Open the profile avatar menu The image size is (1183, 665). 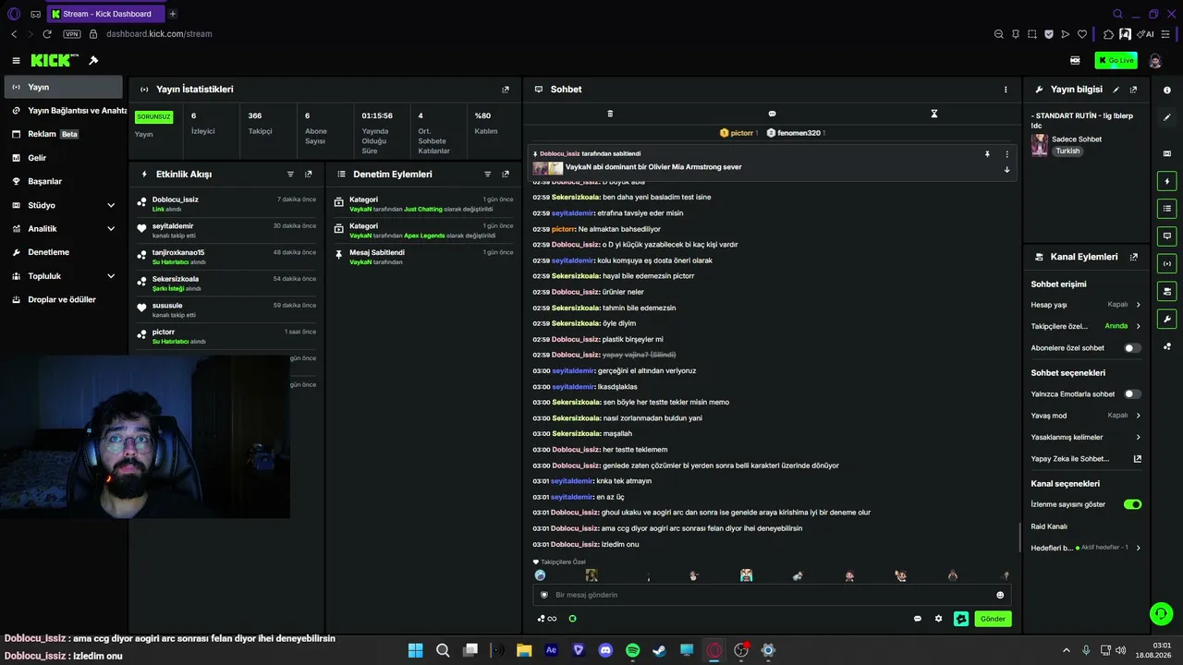tap(1155, 61)
